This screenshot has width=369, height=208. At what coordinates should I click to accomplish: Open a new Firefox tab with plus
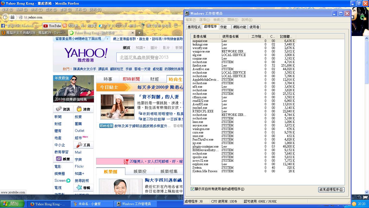139,33
